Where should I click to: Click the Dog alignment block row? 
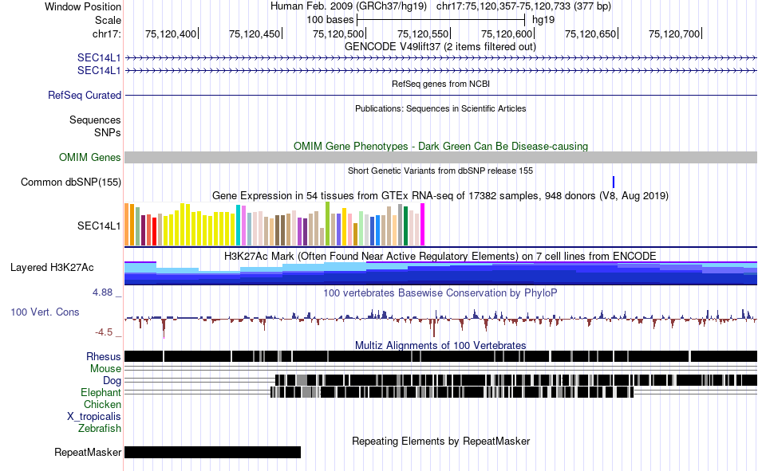515,380
